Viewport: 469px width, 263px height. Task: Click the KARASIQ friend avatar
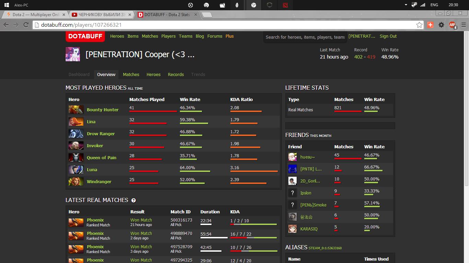(293, 229)
